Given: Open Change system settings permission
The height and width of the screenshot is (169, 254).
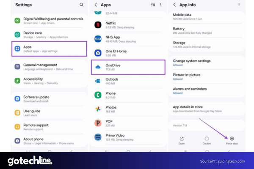Looking at the screenshot, I should coord(207,63).
